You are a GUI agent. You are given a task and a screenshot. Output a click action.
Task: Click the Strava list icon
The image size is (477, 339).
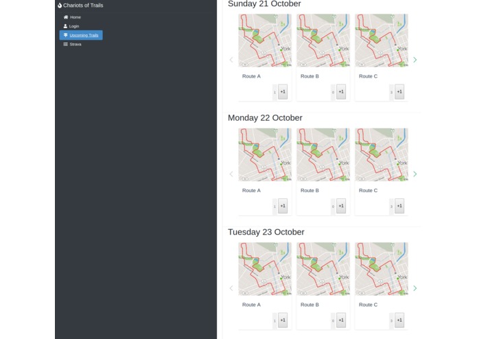click(65, 45)
